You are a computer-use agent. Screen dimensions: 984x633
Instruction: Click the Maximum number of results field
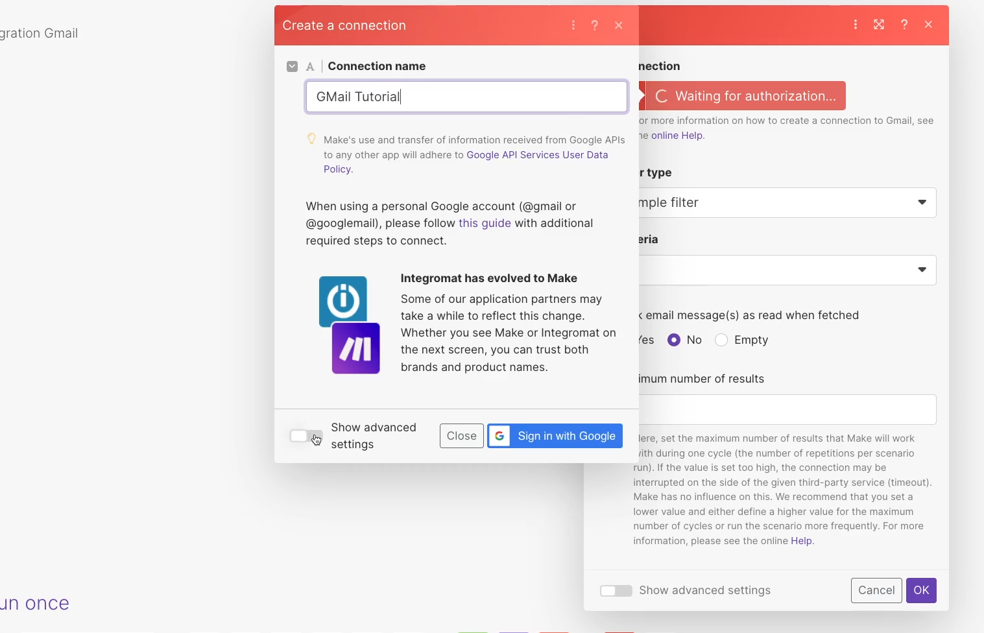(787, 409)
